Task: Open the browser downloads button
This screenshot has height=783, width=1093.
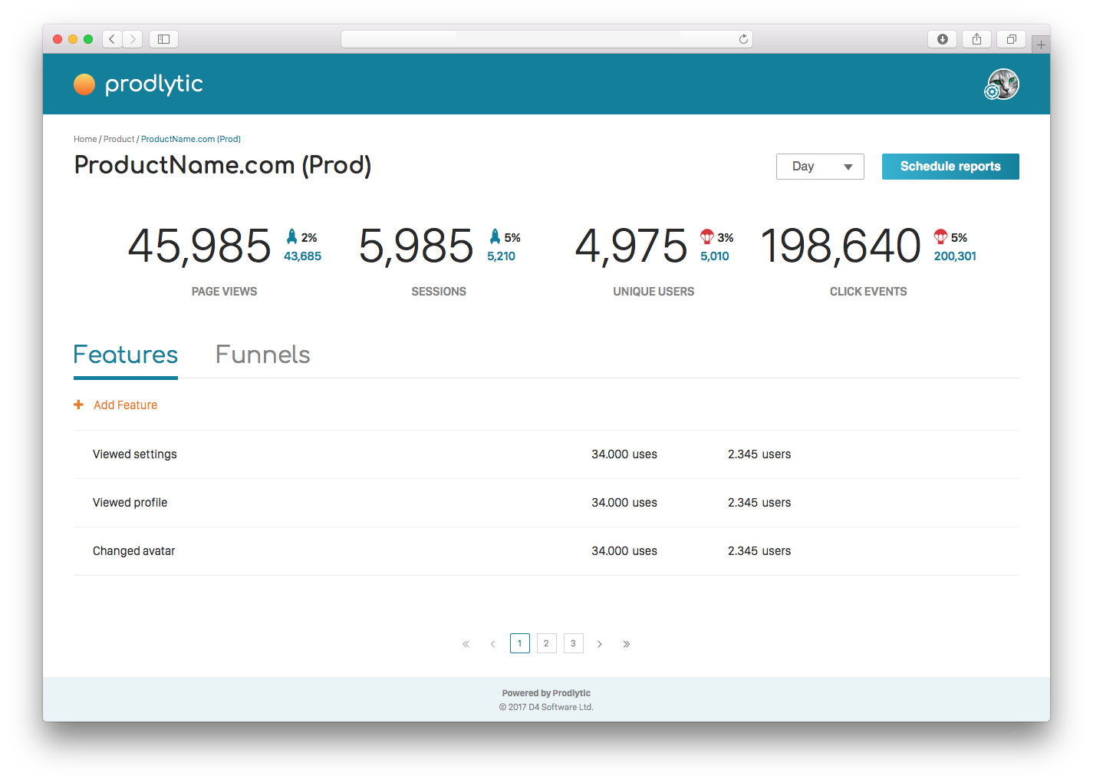Action: pyautogui.click(x=942, y=39)
